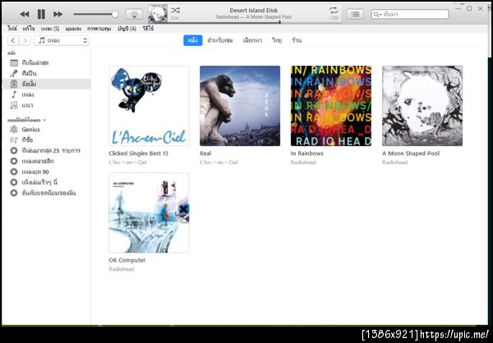Select Albums icon in sidebar
493x343 pixels.
[x=14, y=84]
